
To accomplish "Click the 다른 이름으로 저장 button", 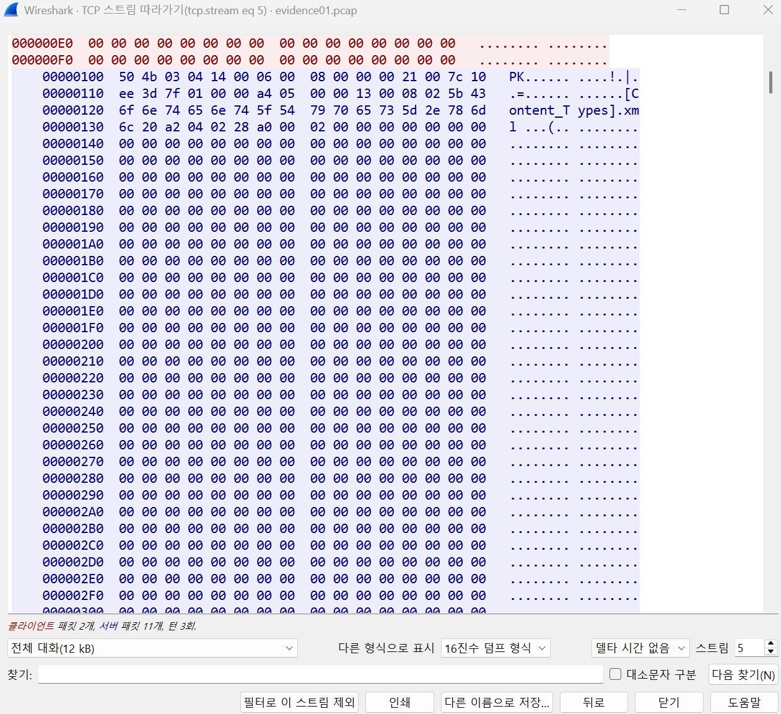I will tap(497, 702).
